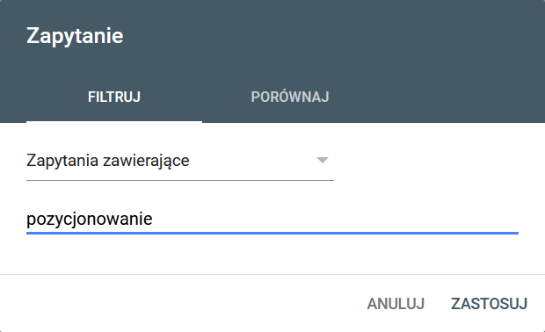
Task: Activate the filter mode tab FILTRUJ
Action: tap(114, 97)
